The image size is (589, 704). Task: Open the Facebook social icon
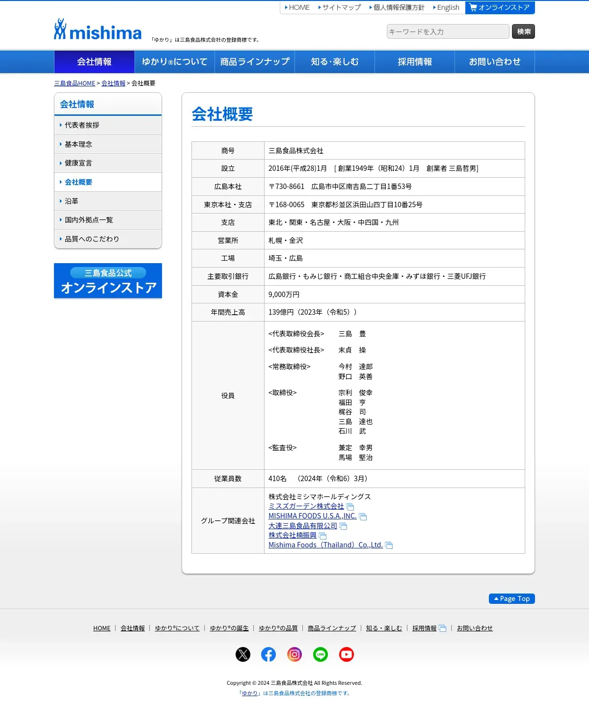point(268,654)
